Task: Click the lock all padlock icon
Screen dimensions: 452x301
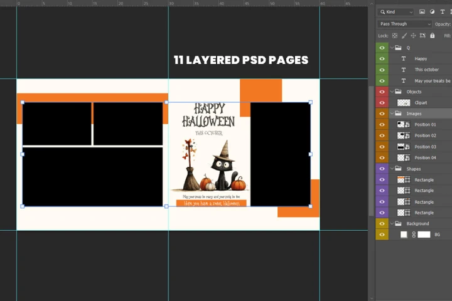Action: coord(432,36)
